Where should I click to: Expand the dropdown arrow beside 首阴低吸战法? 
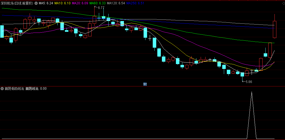coord(2,89)
